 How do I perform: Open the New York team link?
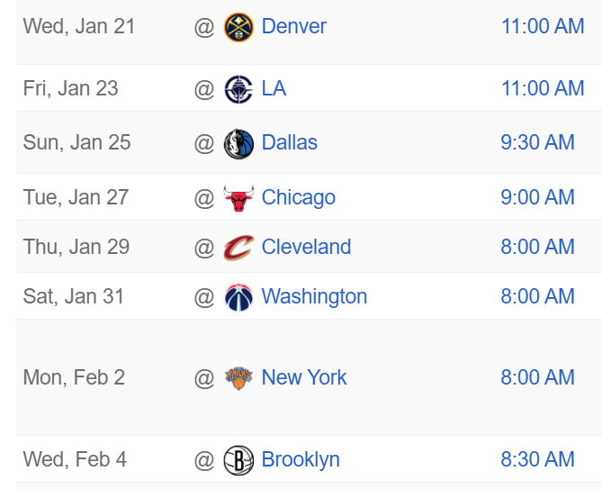coord(303,377)
